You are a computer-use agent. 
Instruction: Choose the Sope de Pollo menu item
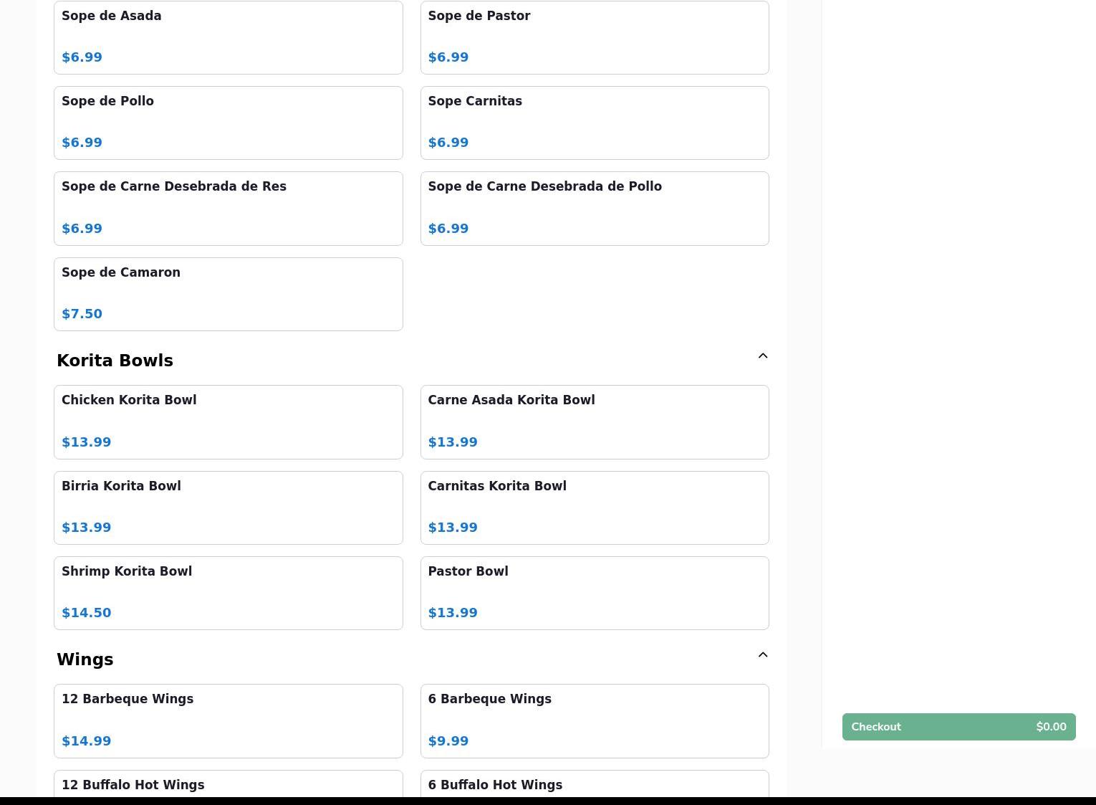229,123
